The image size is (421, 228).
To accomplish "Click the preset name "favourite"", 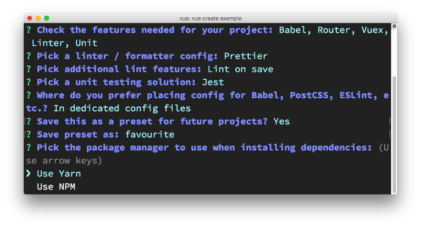I will [x=143, y=134].
